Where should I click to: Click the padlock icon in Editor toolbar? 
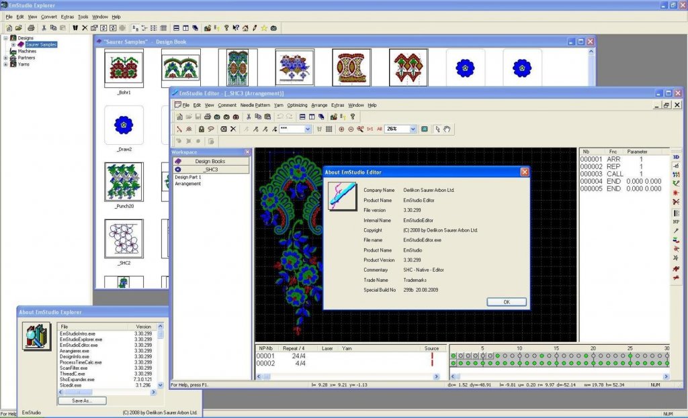[x=202, y=129]
